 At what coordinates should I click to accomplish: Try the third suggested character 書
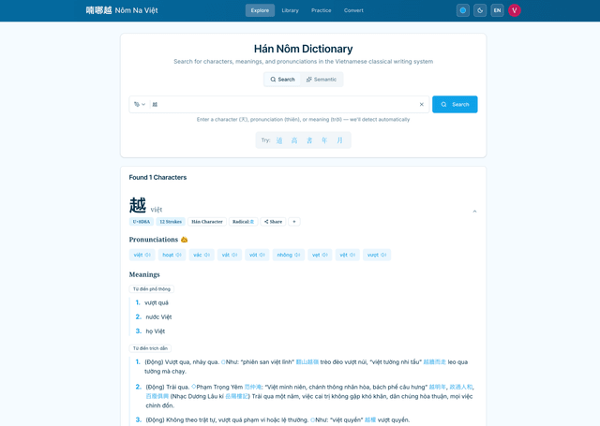[x=309, y=140]
